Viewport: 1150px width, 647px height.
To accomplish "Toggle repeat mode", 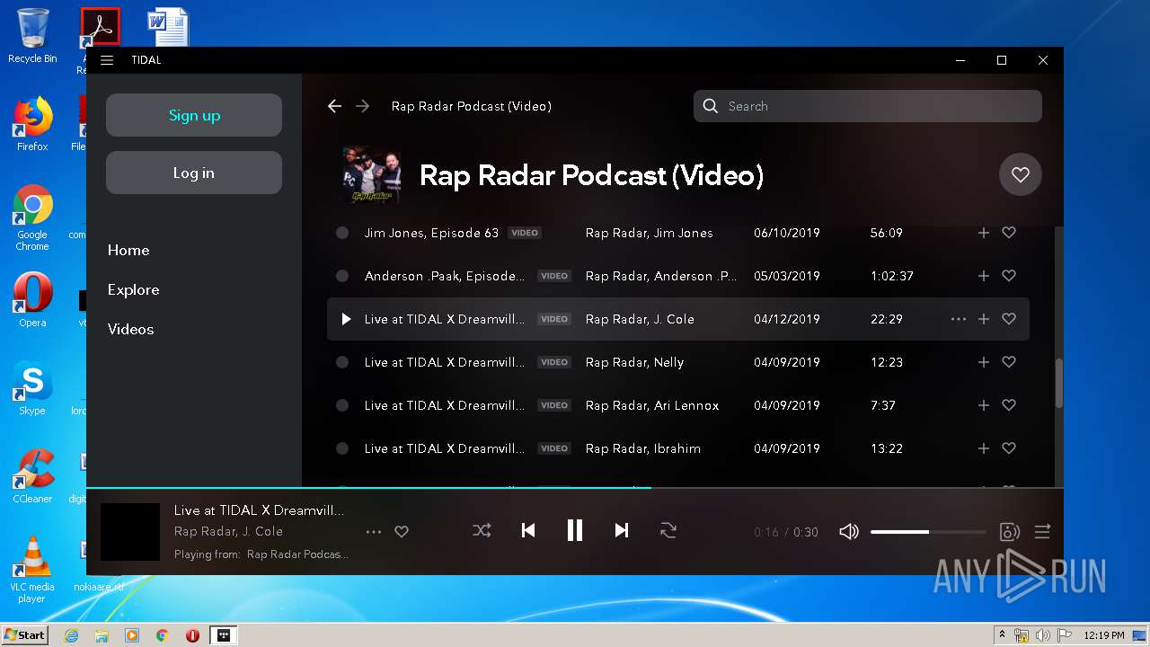I will 668,531.
